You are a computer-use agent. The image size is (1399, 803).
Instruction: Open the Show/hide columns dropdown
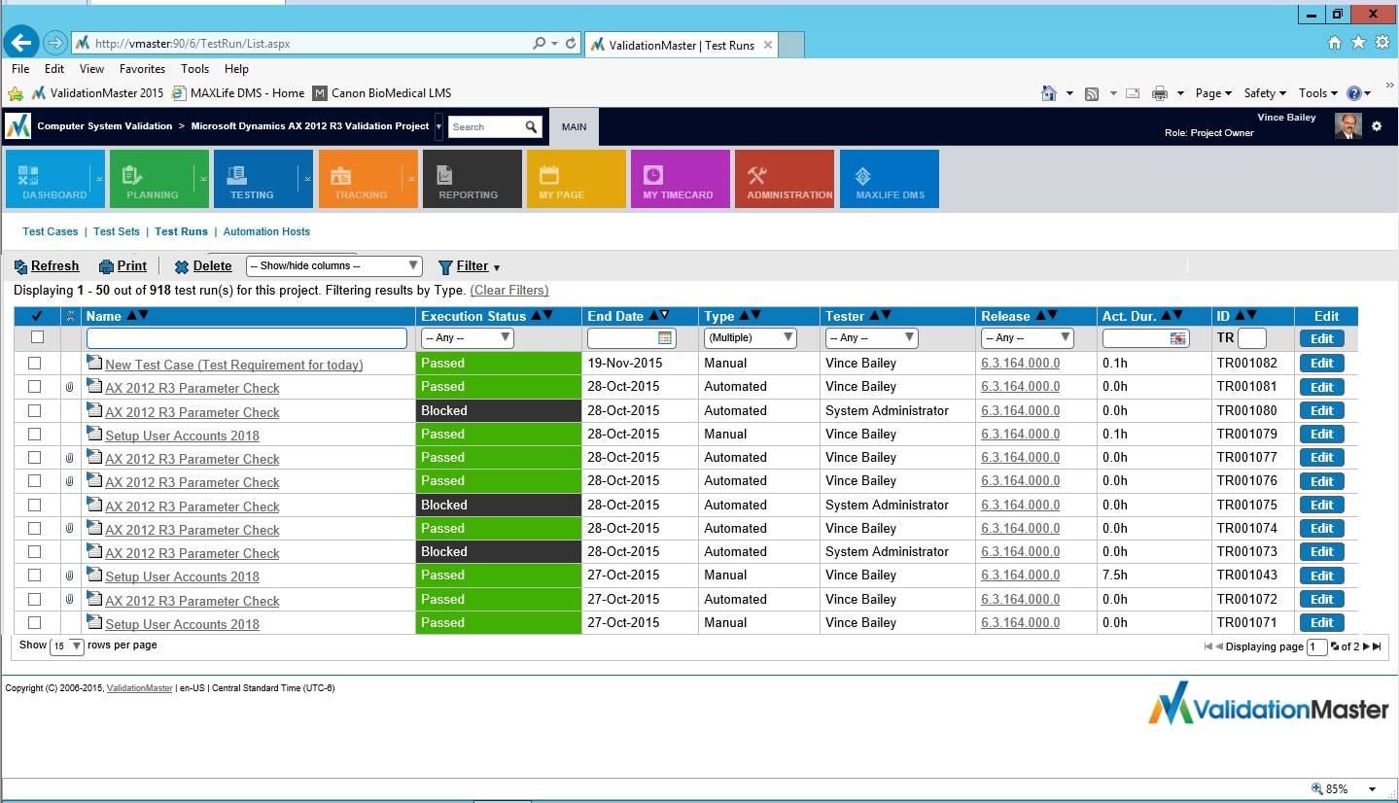coord(334,265)
